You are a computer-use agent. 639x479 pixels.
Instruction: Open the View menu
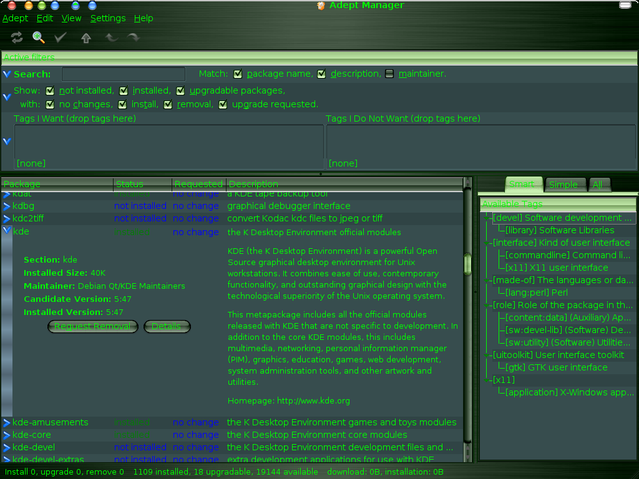[71, 18]
